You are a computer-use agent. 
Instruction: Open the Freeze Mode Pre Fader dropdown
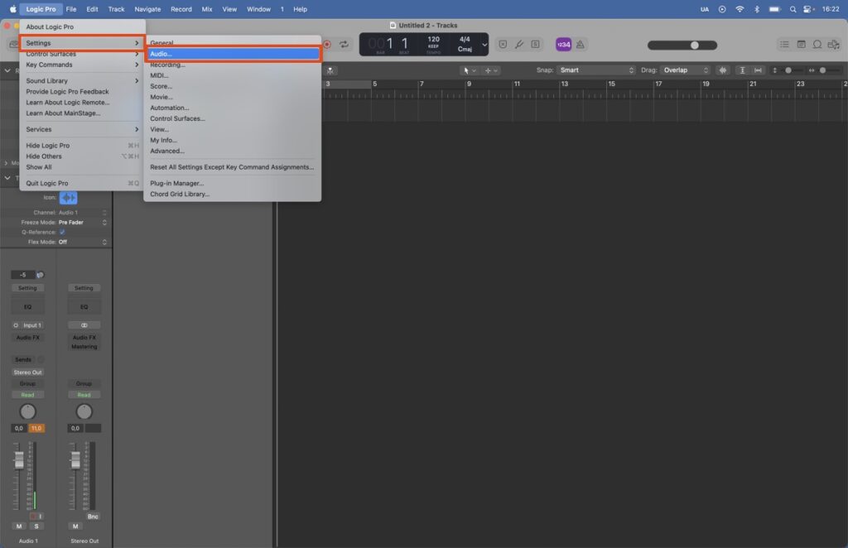tap(83, 223)
